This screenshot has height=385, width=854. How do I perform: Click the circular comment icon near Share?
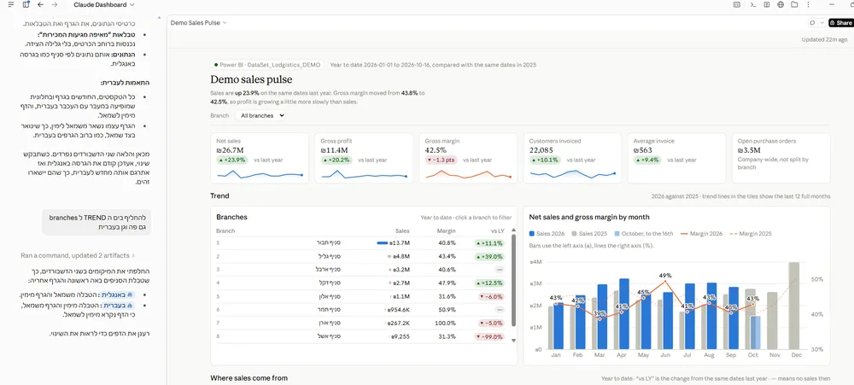pyautogui.click(x=812, y=23)
